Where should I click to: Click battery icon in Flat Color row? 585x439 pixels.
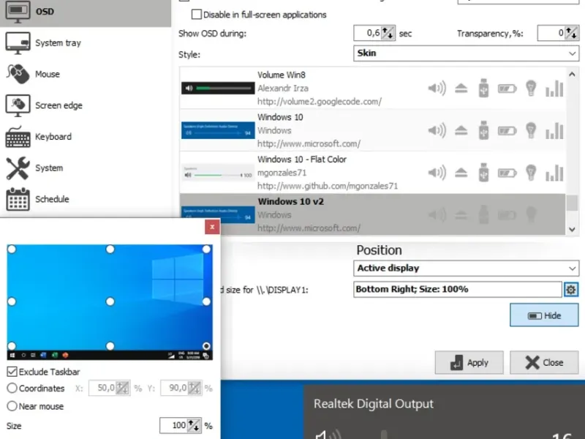click(x=507, y=173)
